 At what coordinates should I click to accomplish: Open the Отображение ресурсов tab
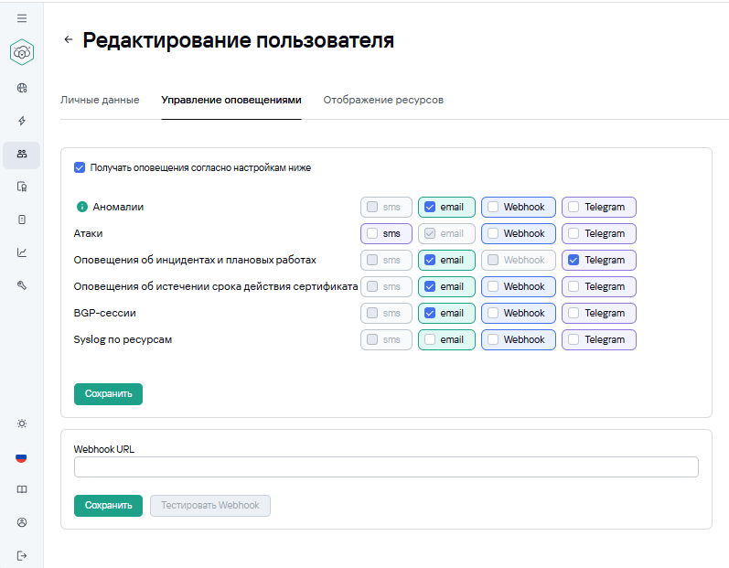coord(383,100)
